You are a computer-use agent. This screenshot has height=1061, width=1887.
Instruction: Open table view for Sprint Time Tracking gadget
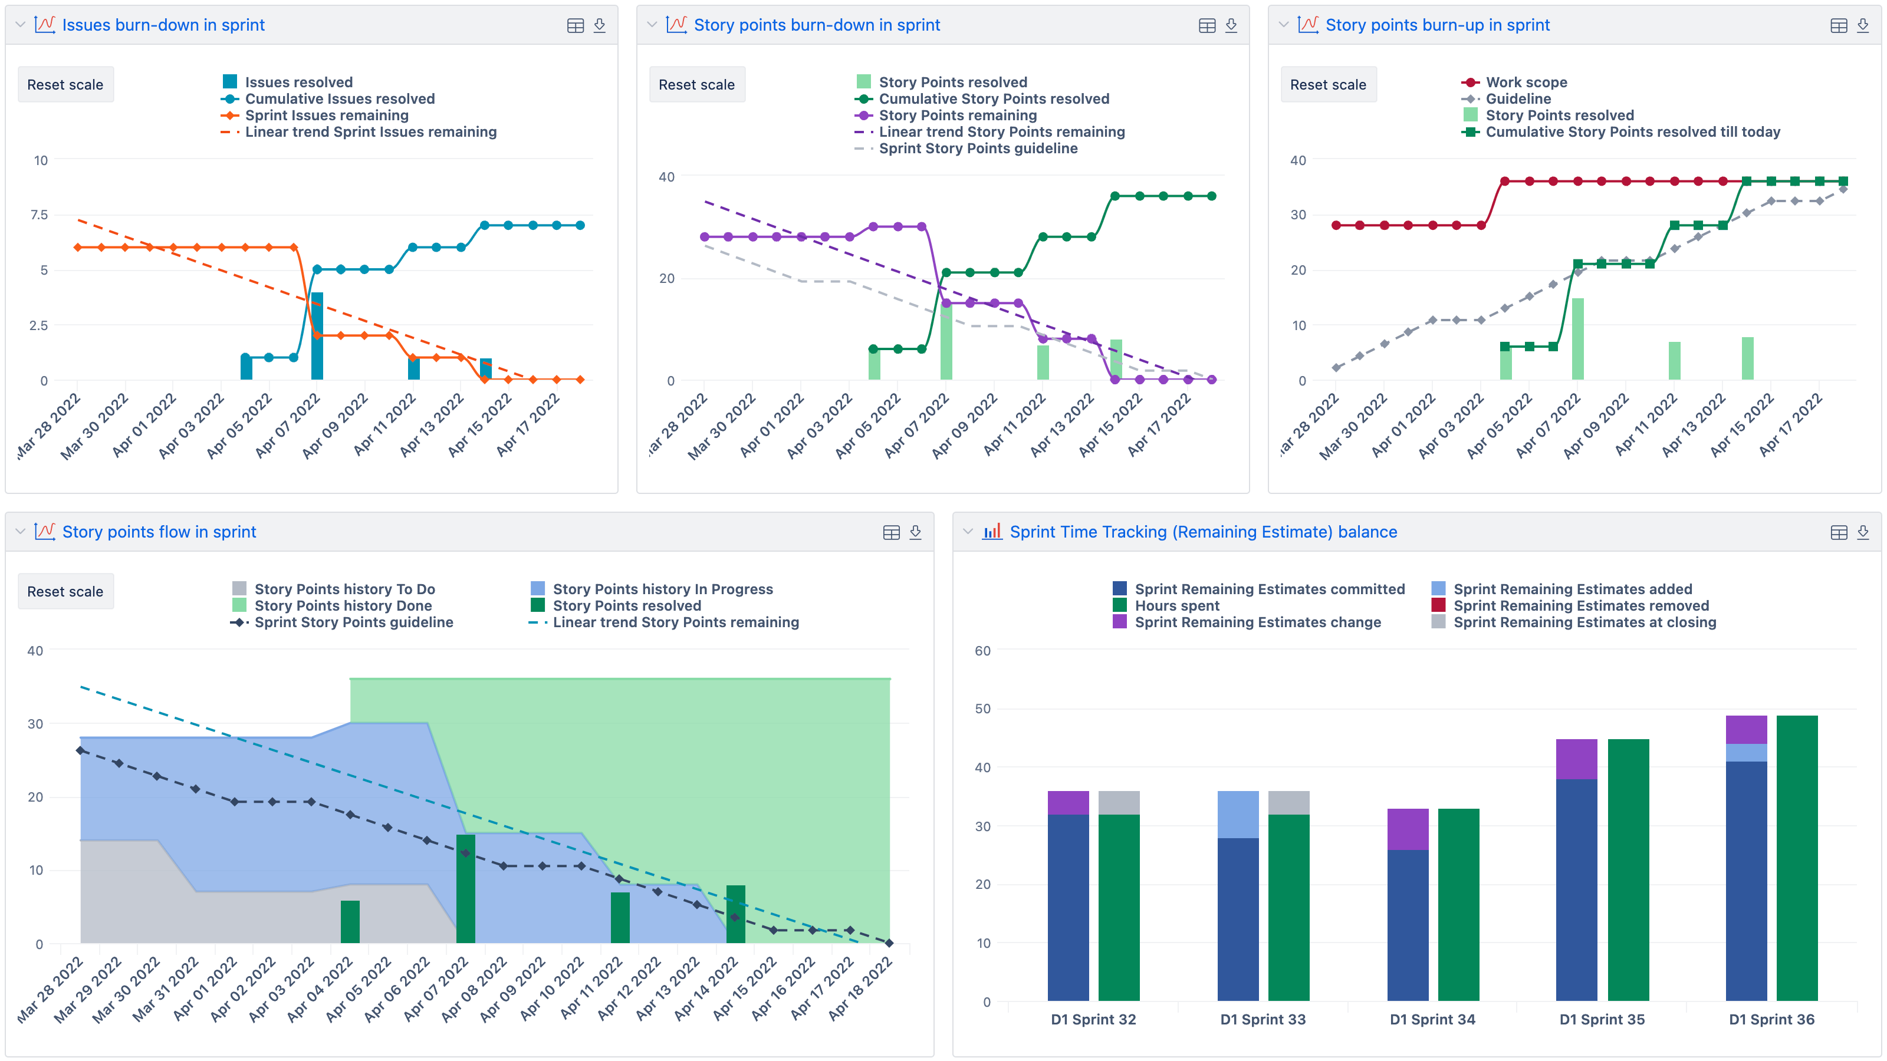(1839, 532)
